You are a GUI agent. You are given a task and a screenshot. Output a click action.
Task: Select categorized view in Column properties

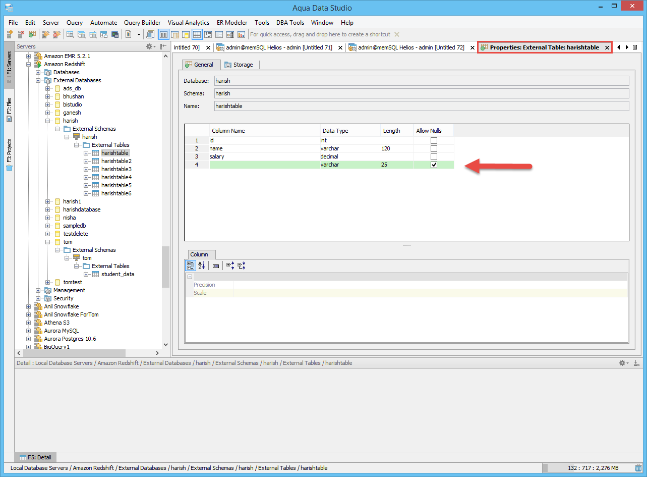(191, 266)
